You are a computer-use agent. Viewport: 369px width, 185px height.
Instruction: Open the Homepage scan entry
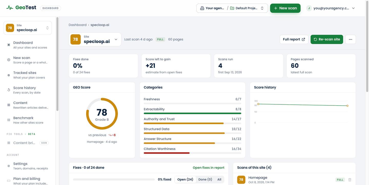[x=258, y=178]
